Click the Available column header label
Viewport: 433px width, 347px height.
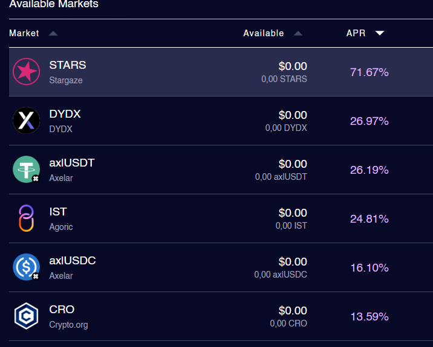click(x=263, y=33)
